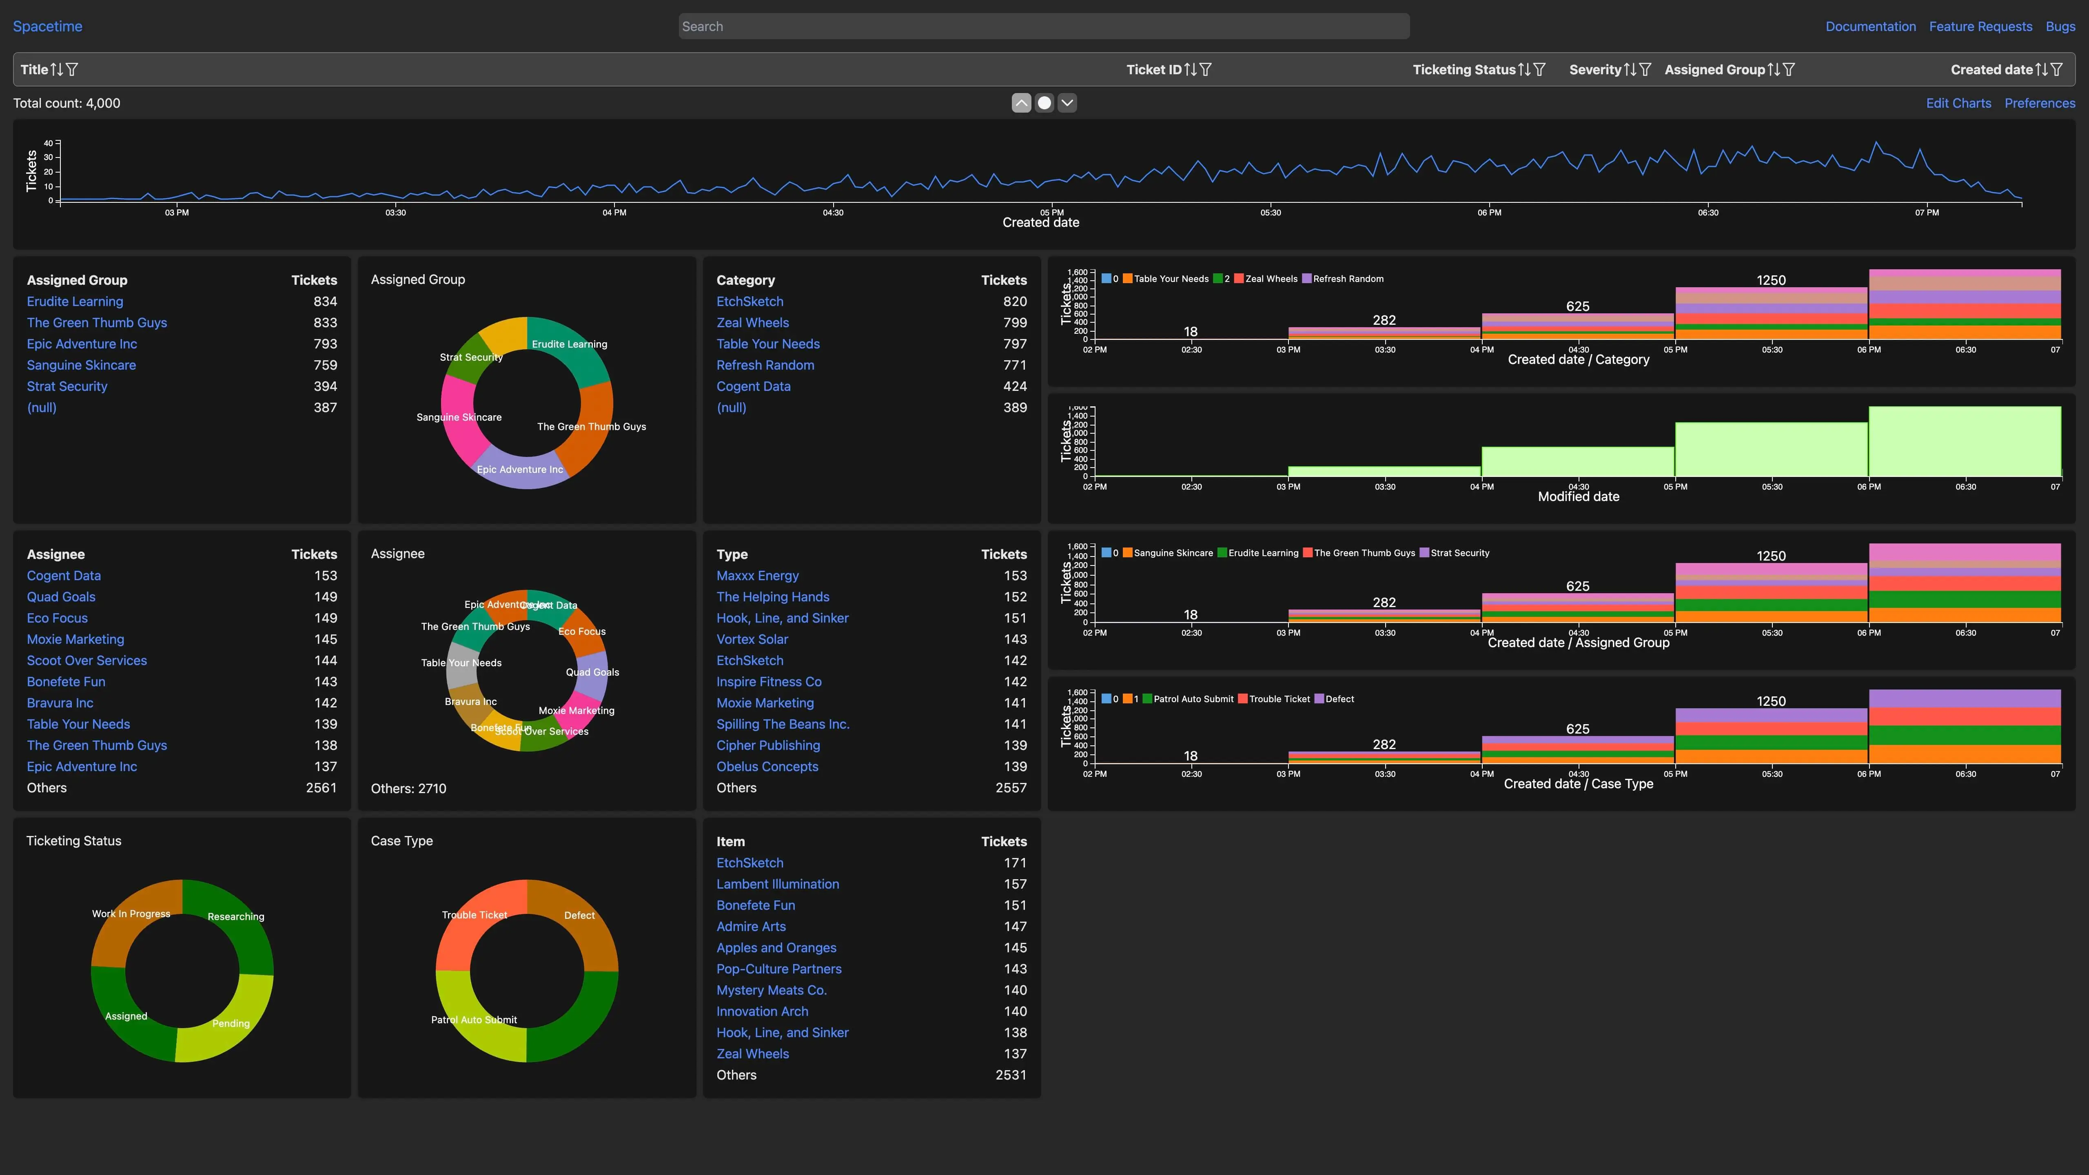Sort by Created date arrows
Screen dimensions: 2089x1175
click(x=2041, y=70)
